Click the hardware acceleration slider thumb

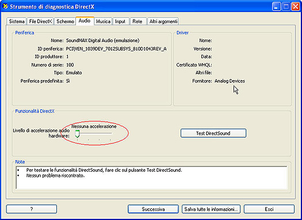tap(77, 134)
